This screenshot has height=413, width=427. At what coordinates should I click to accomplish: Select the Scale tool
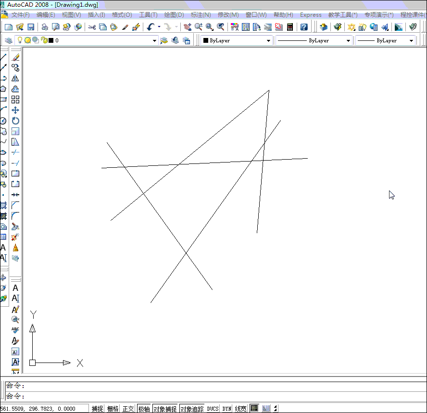tap(15, 131)
